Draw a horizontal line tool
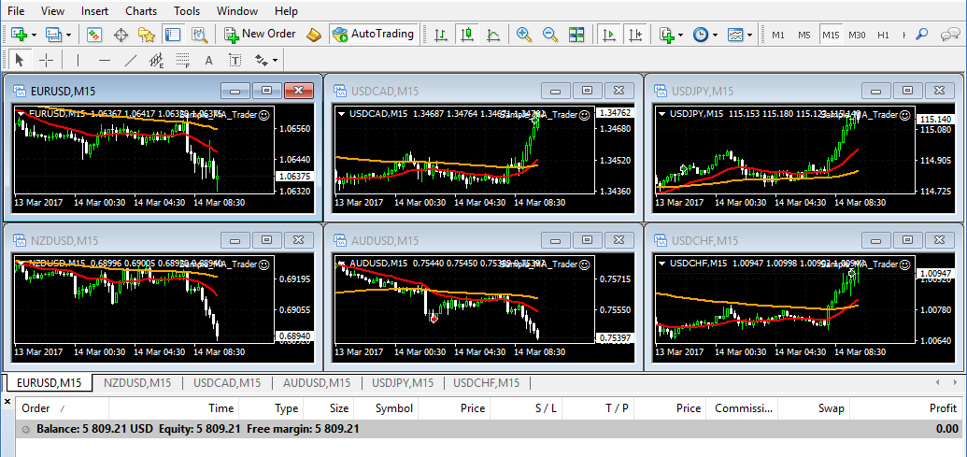 pos(105,60)
